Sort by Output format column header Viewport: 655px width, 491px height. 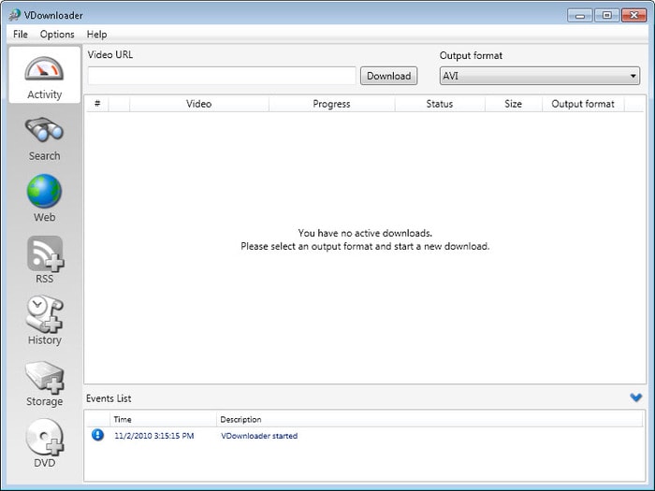(x=583, y=104)
